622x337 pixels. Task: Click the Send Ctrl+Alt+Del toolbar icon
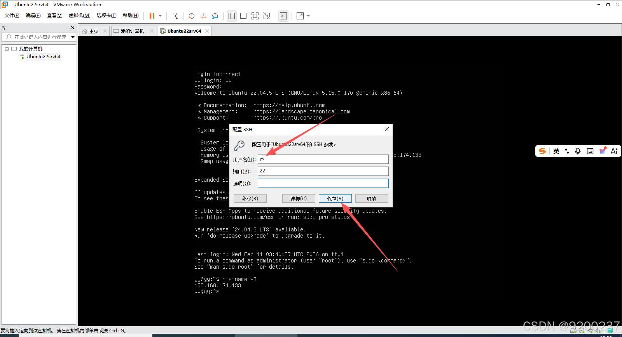point(175,16)
